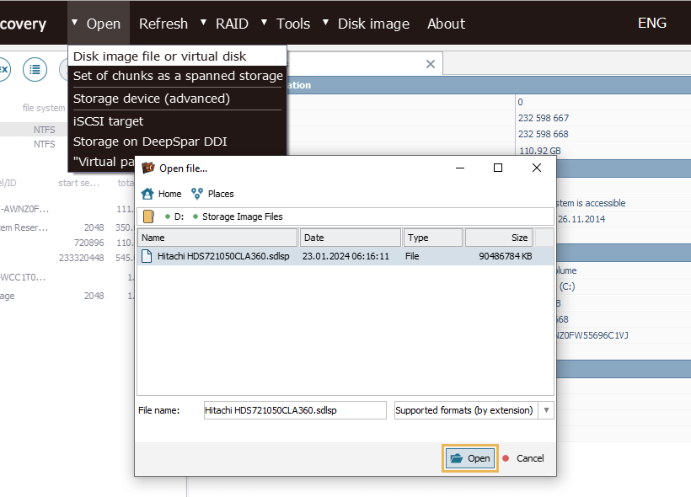This screenshot has height=497, width=691.
Task: Select the iSCSI target menu entry
Action: coord(108,121)
